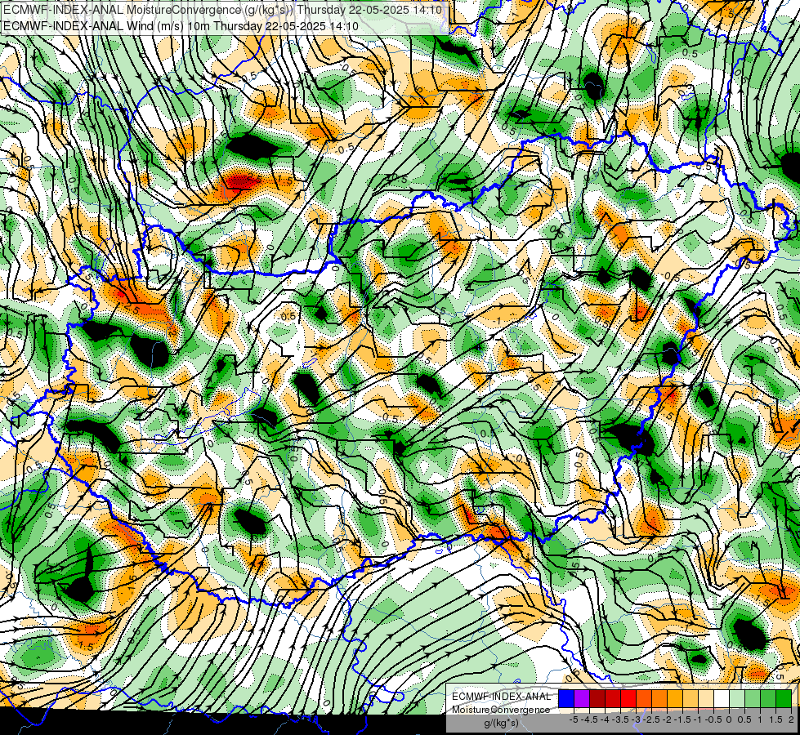Click the legend tick value '-5'
The height and width of the screenshot is (735, 800).
[574, 719]
